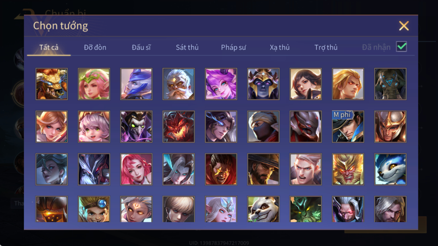
Task: Choose the green horned forest hero
Action: [x=305, y=209]
